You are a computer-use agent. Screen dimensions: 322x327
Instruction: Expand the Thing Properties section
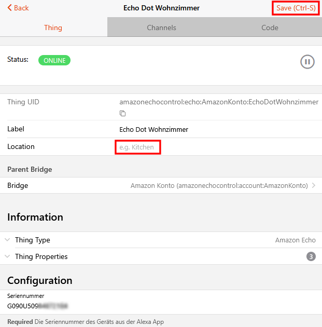(161, 256)
